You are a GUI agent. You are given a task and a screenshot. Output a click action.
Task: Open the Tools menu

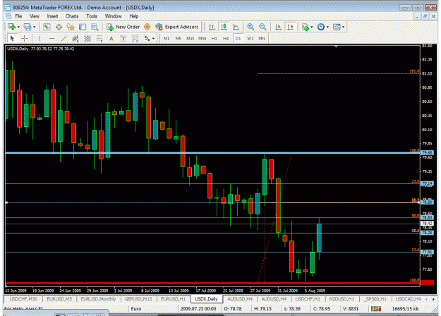pyautogui.click(x=92, y=16)
